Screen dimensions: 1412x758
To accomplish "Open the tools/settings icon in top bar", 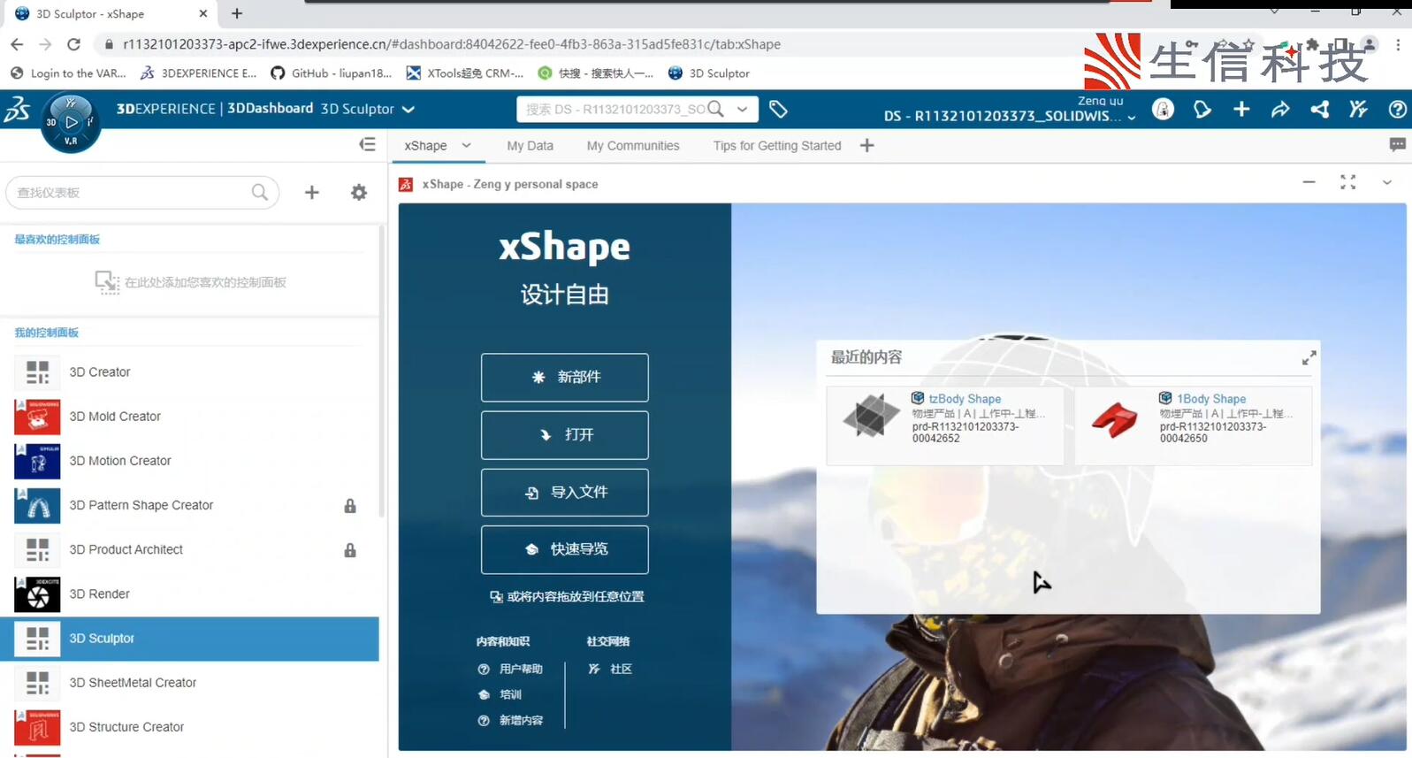I will click(x=1358, y=109).
